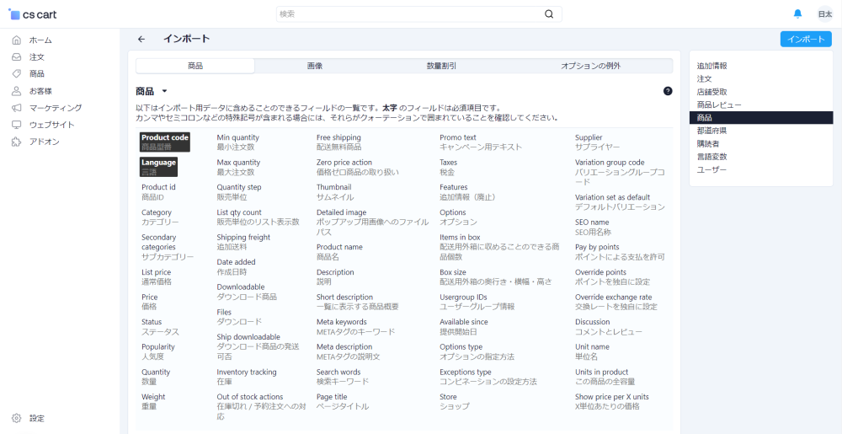Click the website monitor icon
Viewport: 842px width, 434px height.
(17, 125)
